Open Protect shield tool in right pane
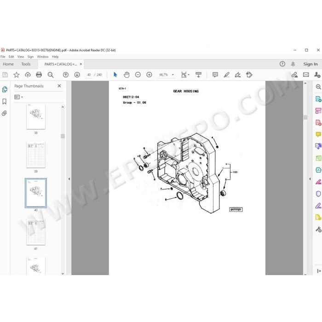Viewport: 322px width, 322px height. 318,194
